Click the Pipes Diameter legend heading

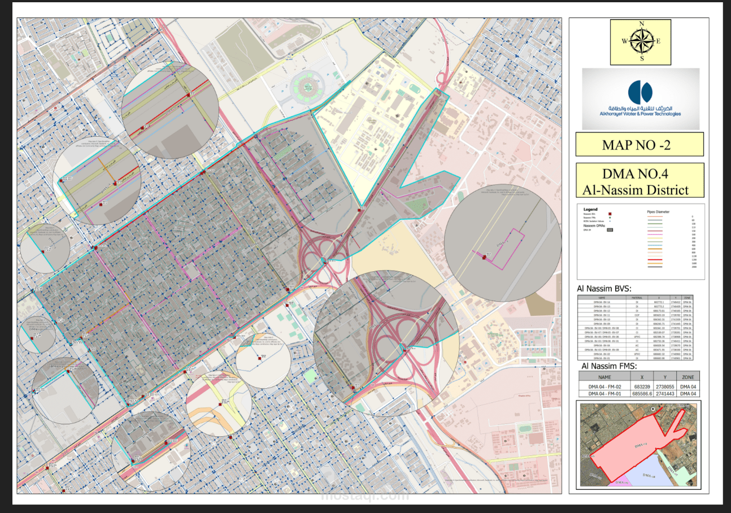[658, 212]
